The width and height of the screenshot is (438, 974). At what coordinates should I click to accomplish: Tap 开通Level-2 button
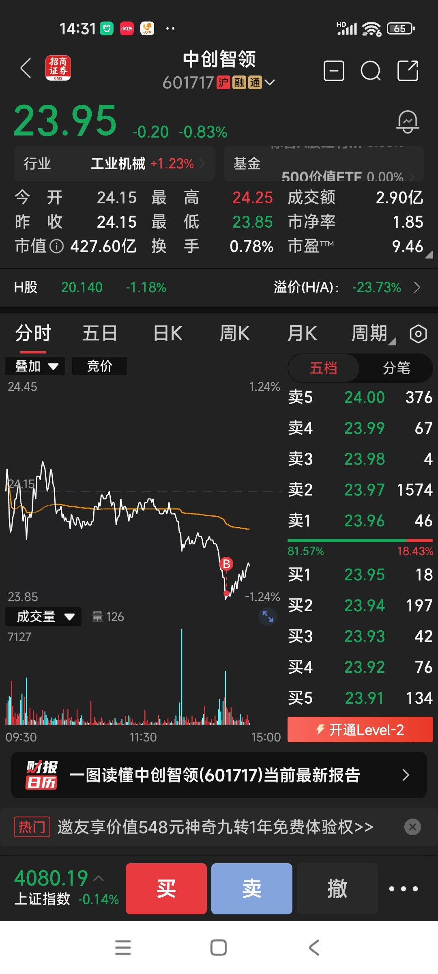[x=360, y=730]
